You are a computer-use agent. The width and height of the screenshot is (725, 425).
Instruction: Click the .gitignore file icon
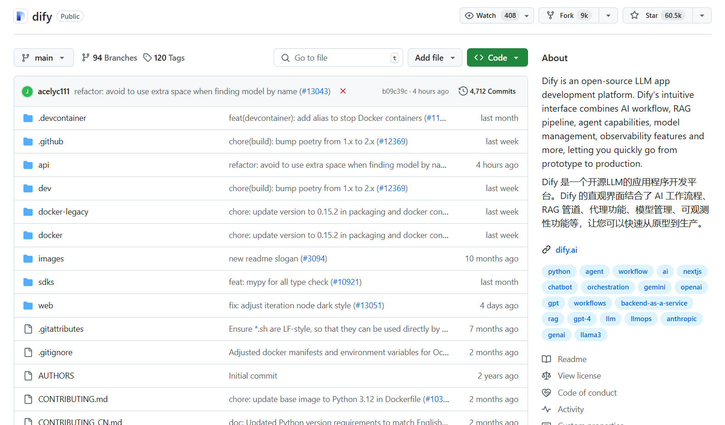(28, 352)
